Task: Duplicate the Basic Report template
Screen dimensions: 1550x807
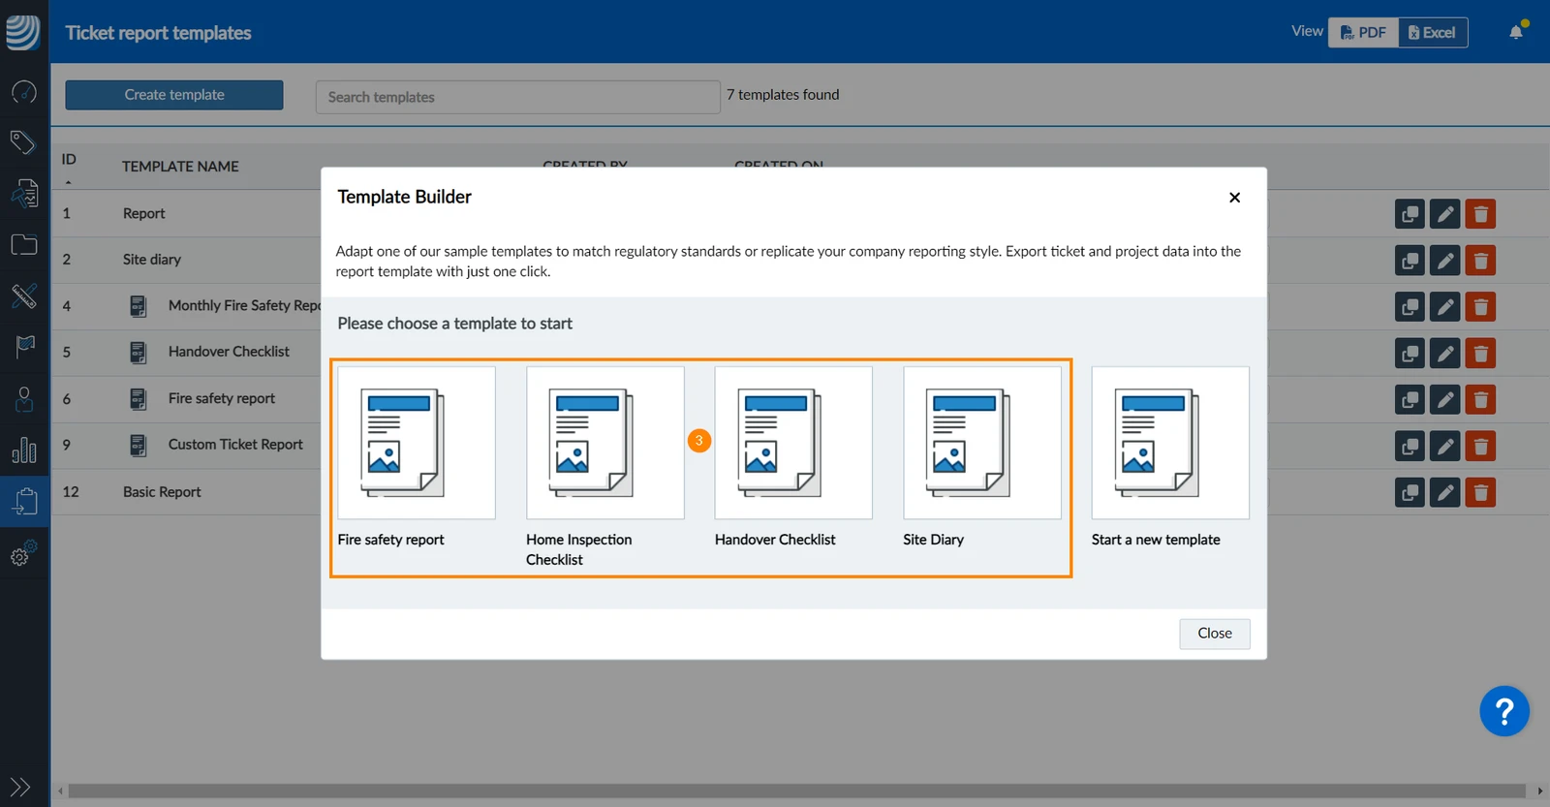Action: pyautogui.click(x=1410, y=492)
